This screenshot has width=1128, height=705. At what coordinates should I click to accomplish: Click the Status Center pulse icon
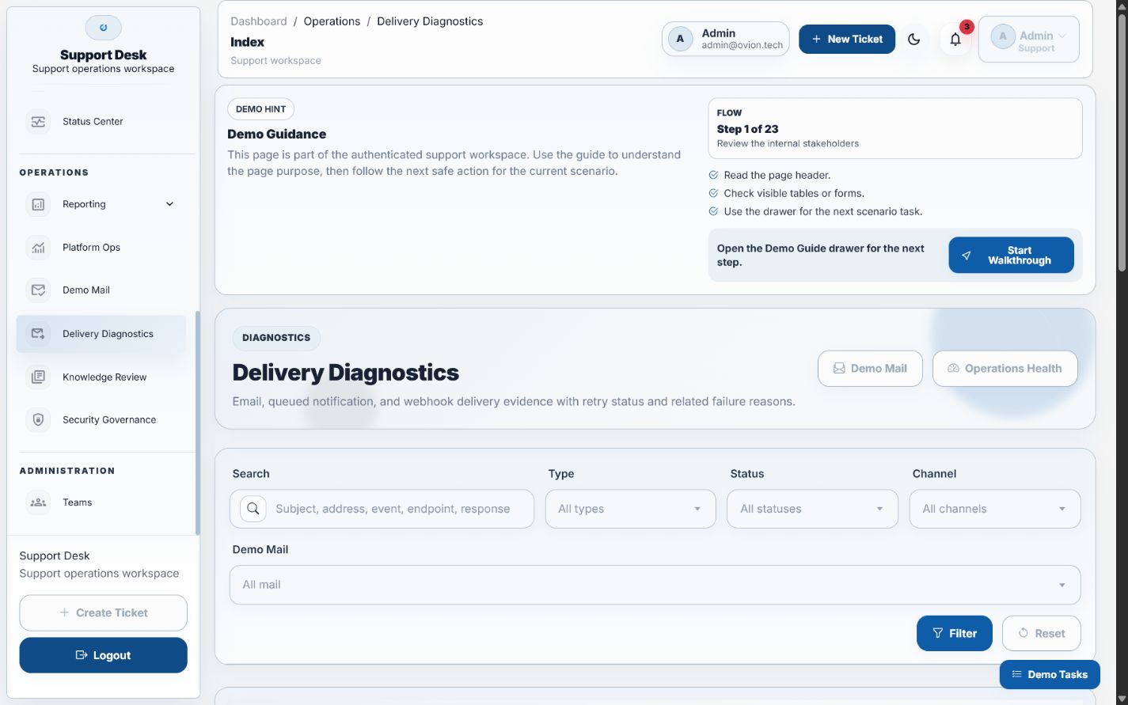tap(38, 122)
